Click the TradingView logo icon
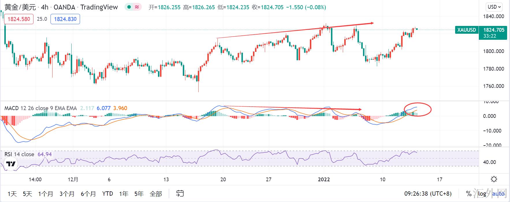The image size is (510, 202). point(11,164)
